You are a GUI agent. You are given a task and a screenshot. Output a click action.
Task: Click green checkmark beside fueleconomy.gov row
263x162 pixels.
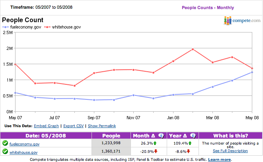tap(5, 143)
